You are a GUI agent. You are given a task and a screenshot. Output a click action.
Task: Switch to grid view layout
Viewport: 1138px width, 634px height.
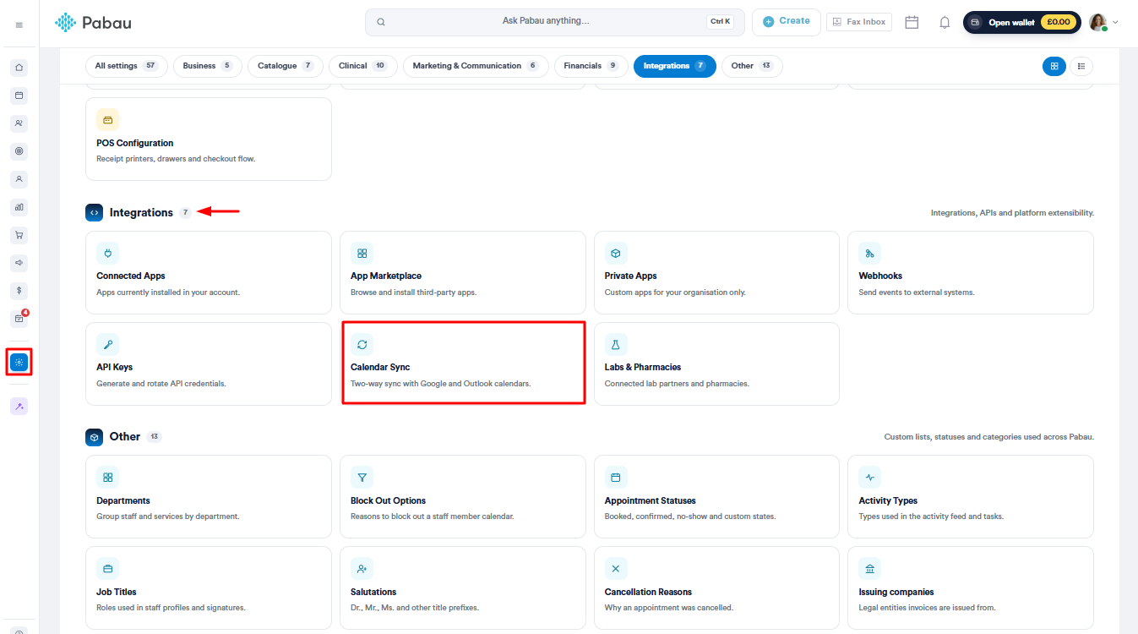click(x=1054, y=66)
